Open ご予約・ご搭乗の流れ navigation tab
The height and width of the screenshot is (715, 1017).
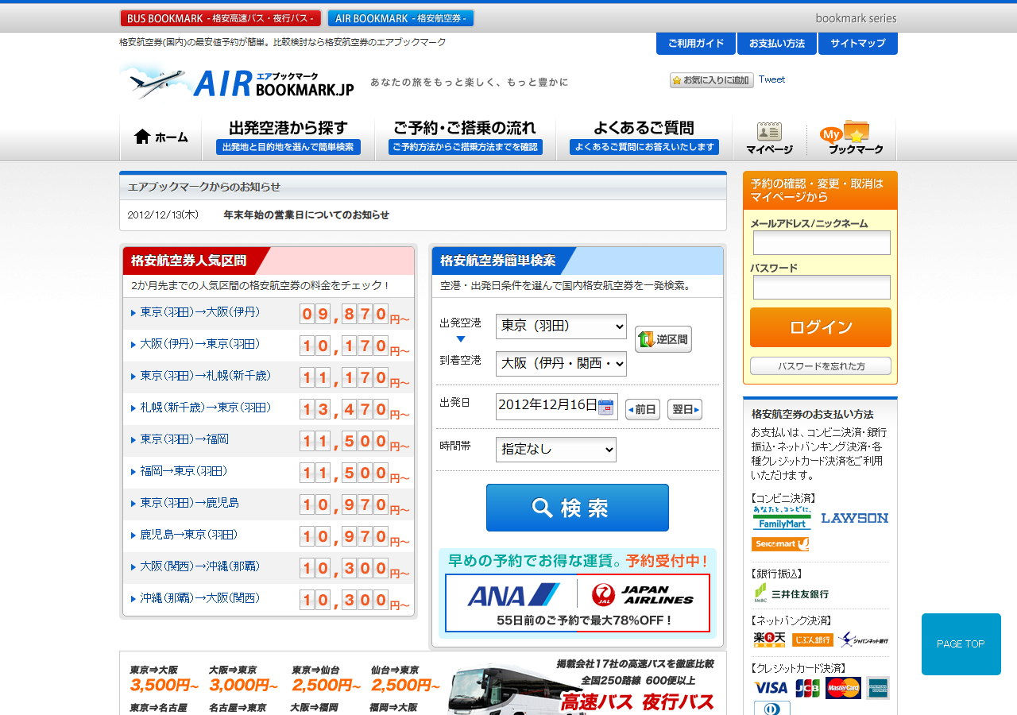466,137
